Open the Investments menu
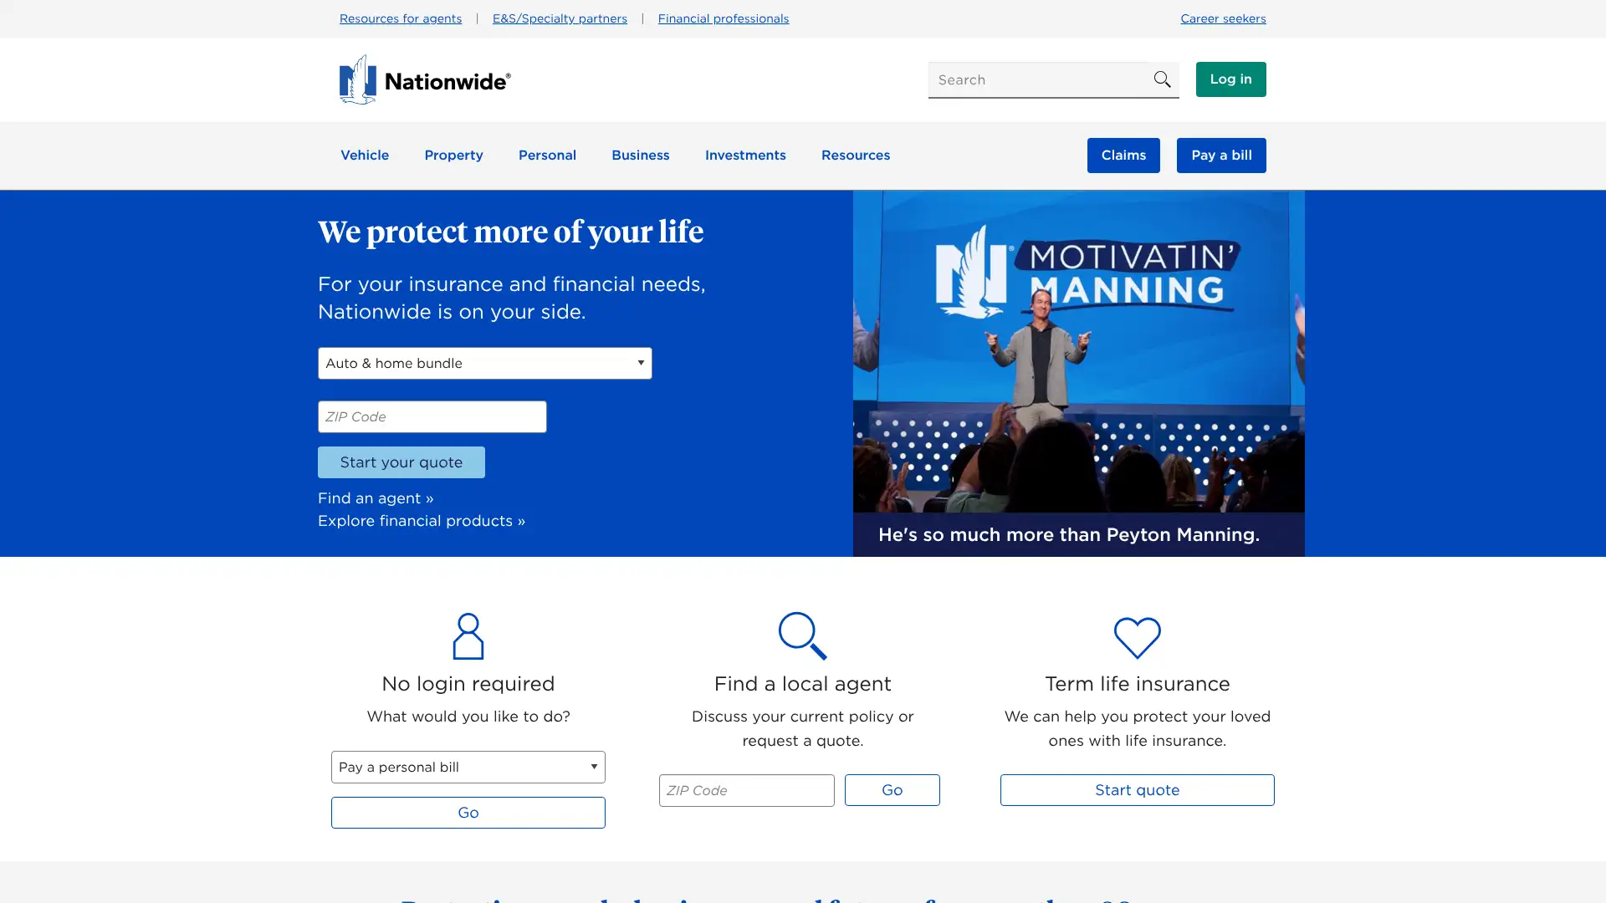Screen dimensions: 1606x903 pyautogui.click(x=745, y=156)
